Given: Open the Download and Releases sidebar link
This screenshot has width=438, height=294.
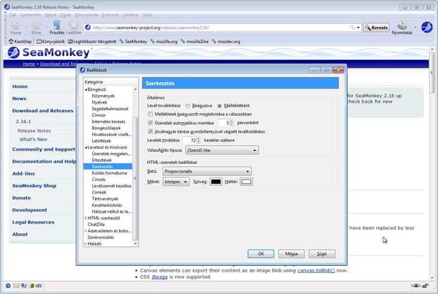Looking at the screenshot, I should [43, 110].
